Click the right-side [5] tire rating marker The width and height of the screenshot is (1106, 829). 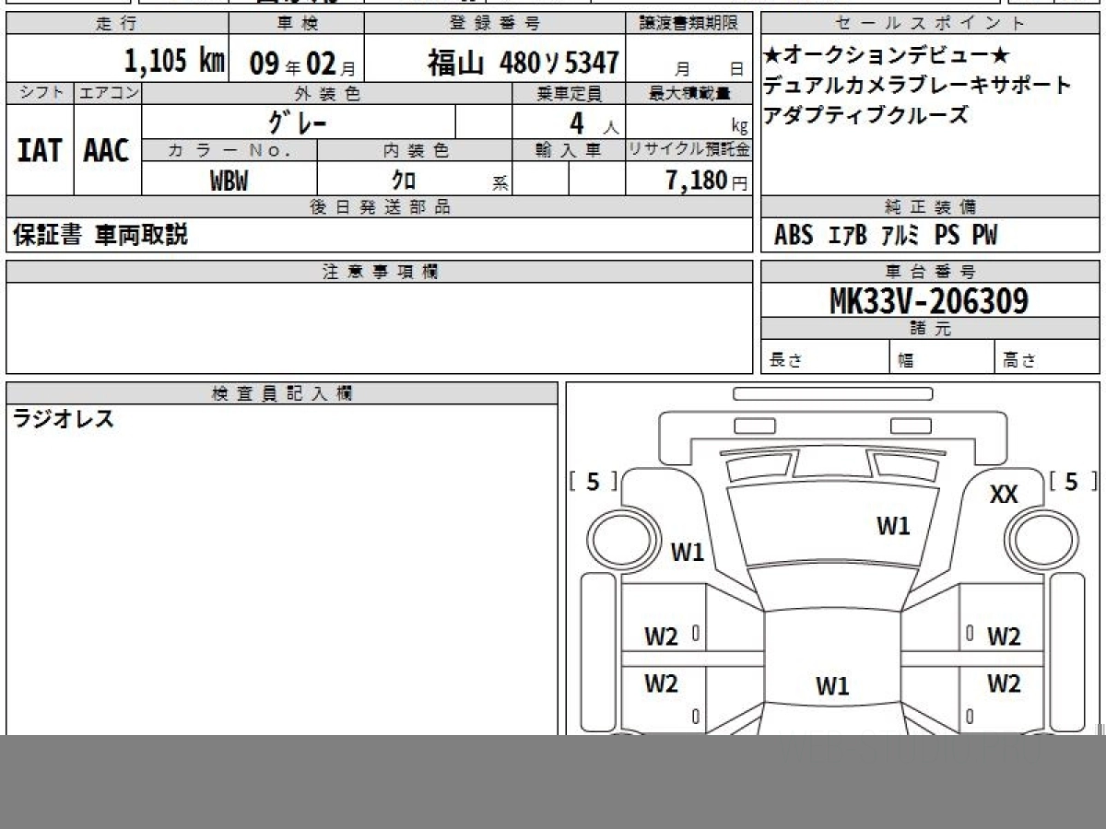click(x=1072, y=482)
